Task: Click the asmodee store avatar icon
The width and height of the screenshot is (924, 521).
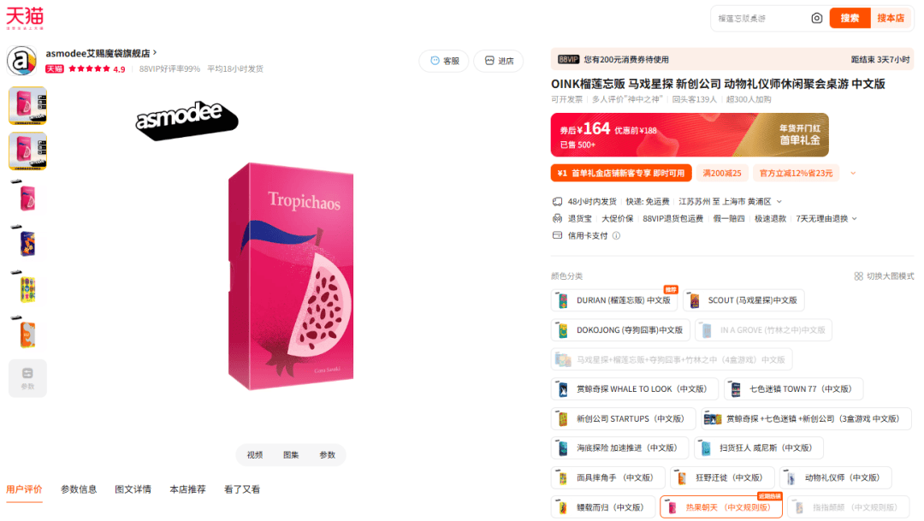Action: click(21, 61)
